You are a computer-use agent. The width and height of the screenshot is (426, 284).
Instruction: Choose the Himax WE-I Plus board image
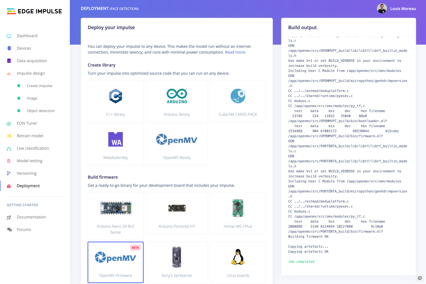point(238,208)
